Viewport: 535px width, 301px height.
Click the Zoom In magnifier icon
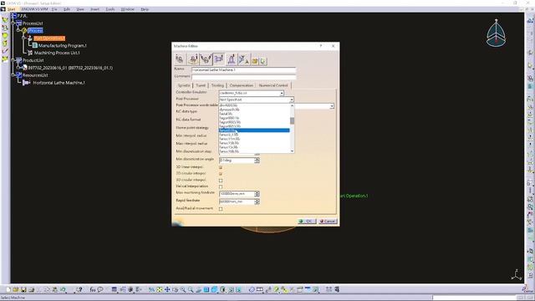(183, 290)
